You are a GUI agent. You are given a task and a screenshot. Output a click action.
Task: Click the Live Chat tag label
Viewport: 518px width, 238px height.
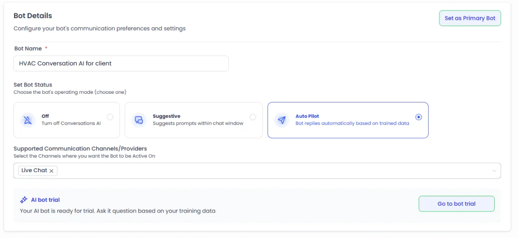pyautogui.click(x=34, y=170)
